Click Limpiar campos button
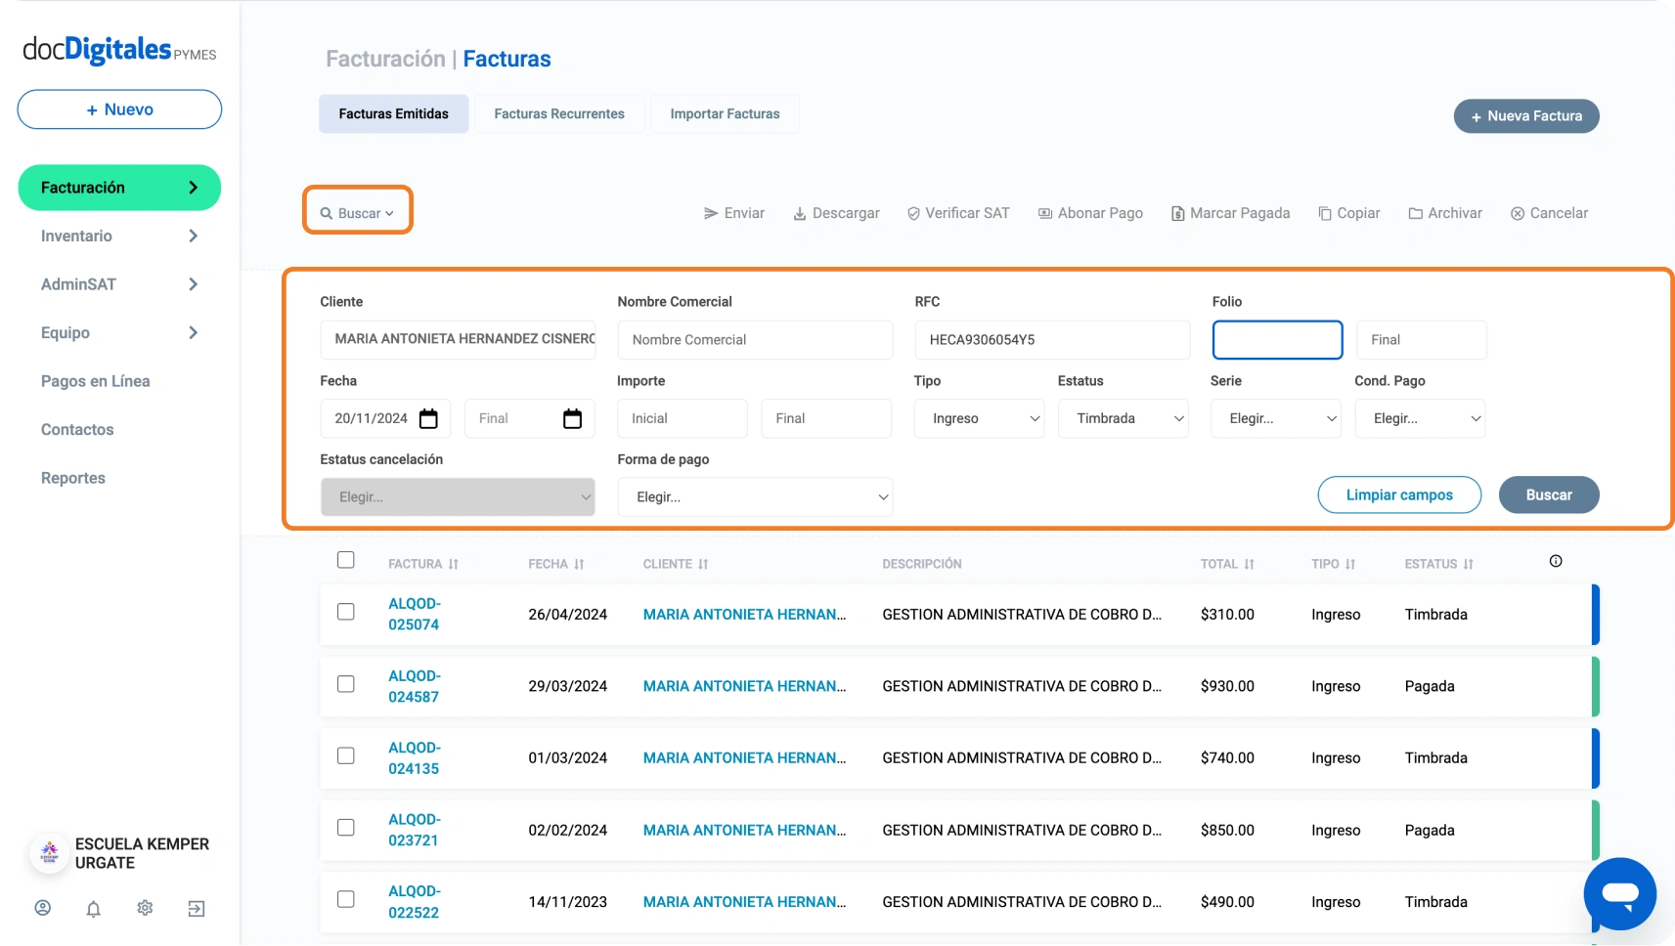1675x946 pixels. 1399,494
